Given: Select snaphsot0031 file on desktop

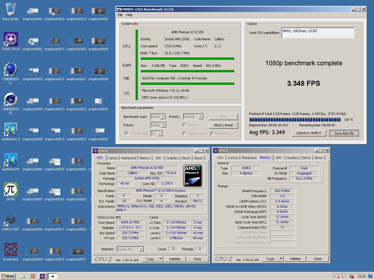Looking at the screenshot, I should tap(98, 104).
